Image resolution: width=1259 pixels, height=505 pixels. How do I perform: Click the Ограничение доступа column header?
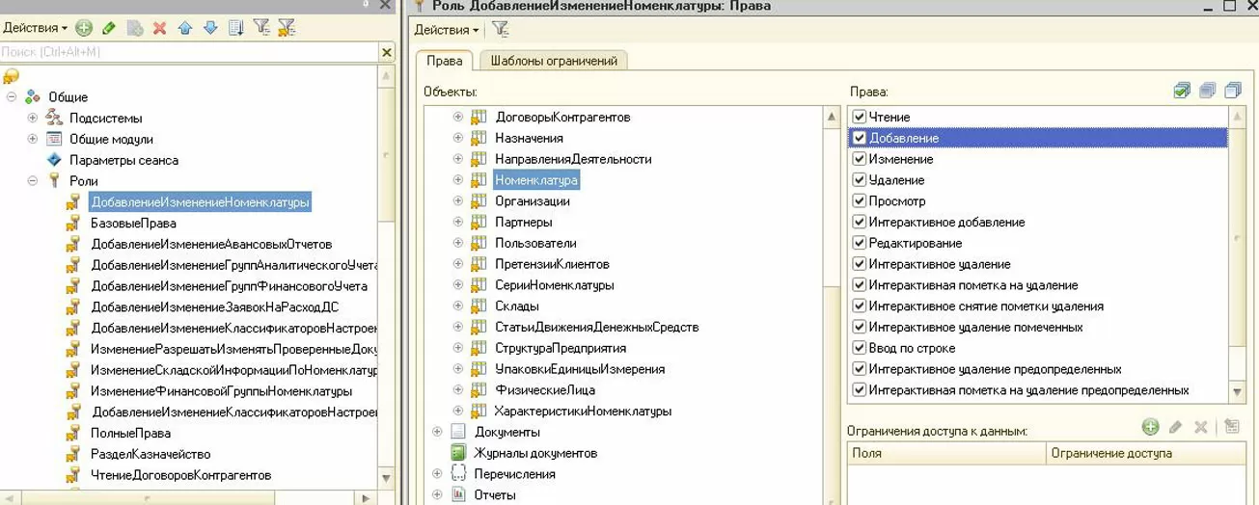coord(1147,453)
